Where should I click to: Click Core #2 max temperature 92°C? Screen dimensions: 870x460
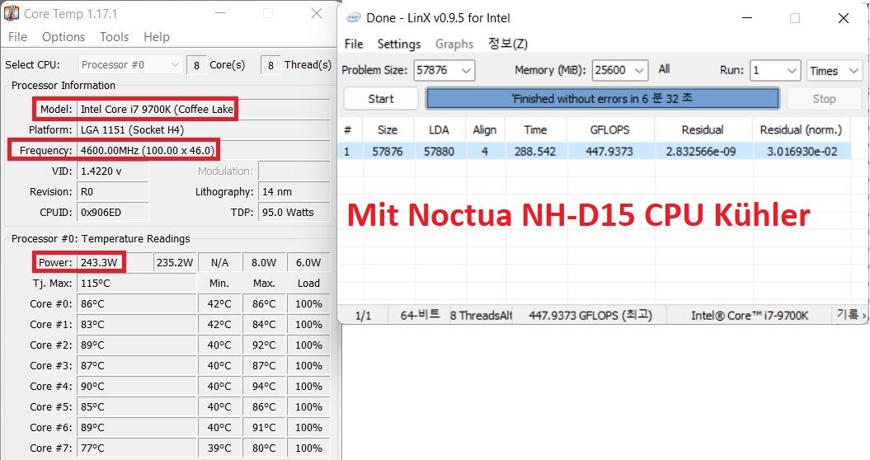tap(264, 345)
